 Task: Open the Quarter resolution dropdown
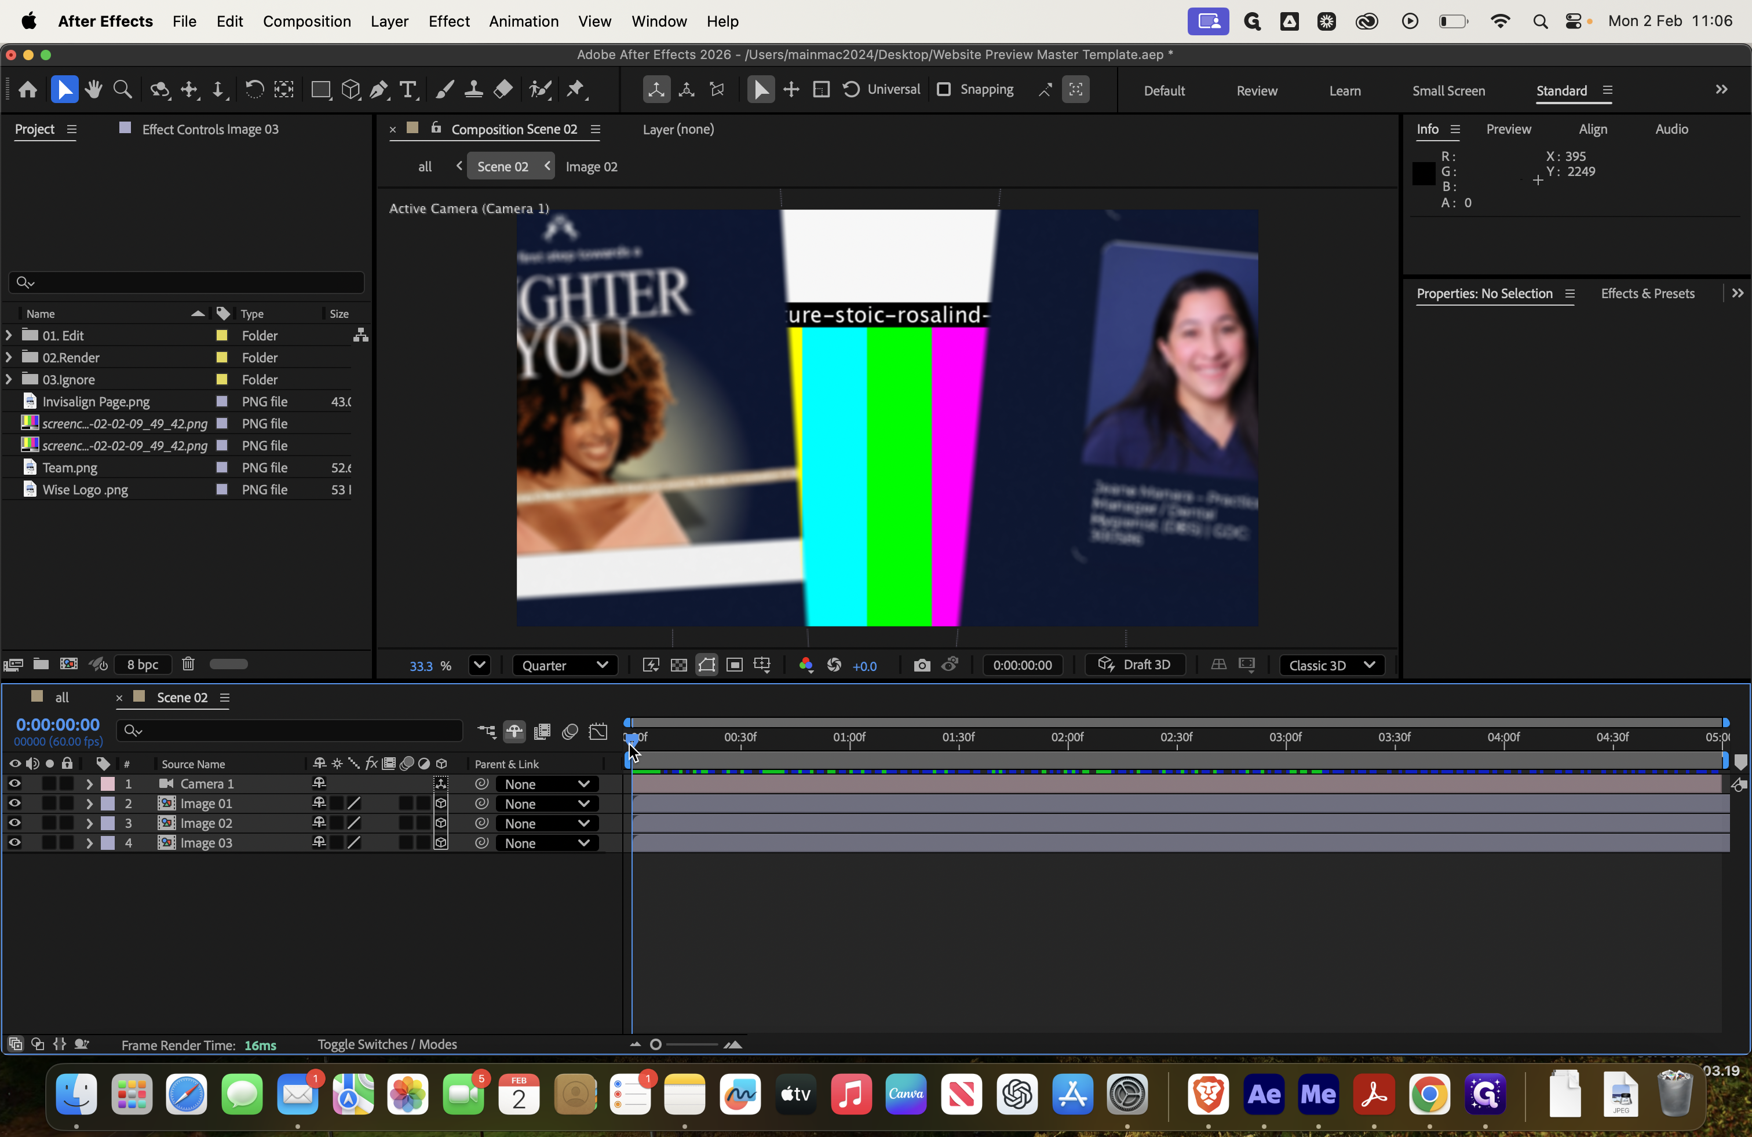(x=565, y=665)
